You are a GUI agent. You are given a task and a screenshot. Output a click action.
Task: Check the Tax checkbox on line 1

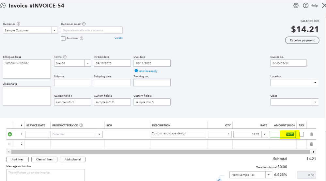302,134
